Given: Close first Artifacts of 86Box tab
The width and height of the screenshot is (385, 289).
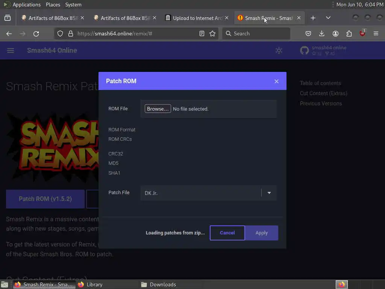Looking at the screenshot, I should pyautogui.click(x=82, y=18).
